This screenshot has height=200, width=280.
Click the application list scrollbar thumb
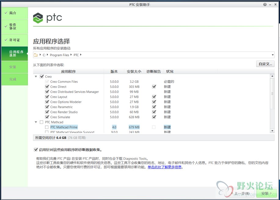pos(272,93)
